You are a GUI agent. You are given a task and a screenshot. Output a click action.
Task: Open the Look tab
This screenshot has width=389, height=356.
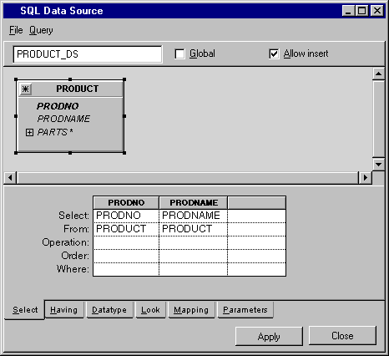click(150, 309)
